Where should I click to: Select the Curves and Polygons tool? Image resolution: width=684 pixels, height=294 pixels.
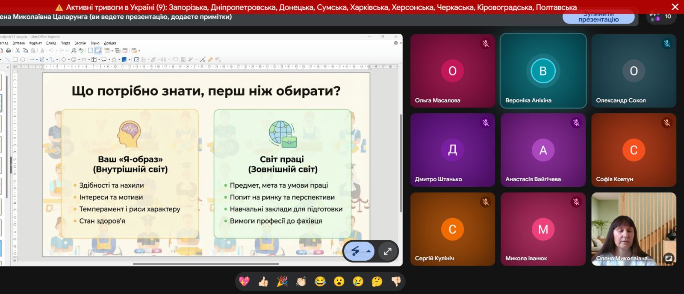pos(42,59)
